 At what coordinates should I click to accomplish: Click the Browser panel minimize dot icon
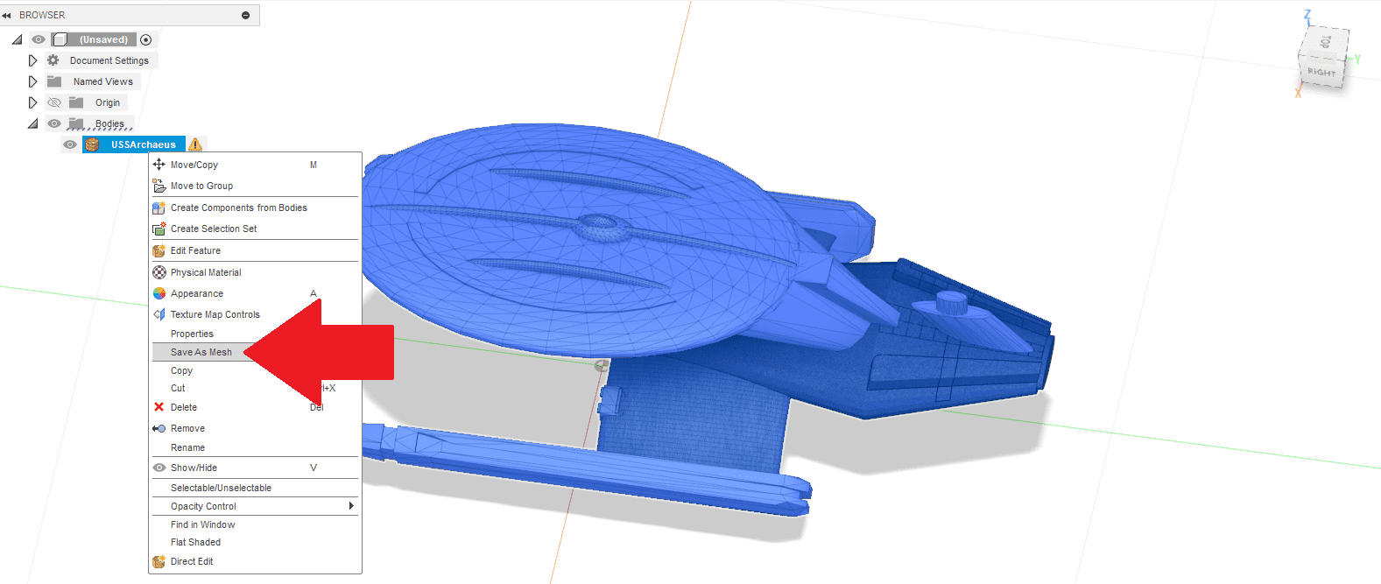pyautogui.click(x=245, y=15)
